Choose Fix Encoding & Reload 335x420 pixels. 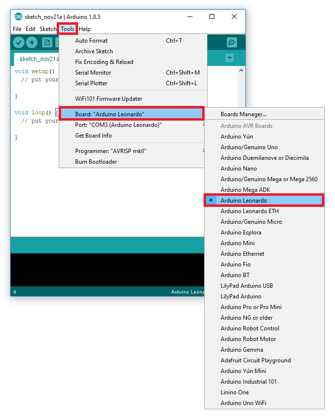click(133, 62)
